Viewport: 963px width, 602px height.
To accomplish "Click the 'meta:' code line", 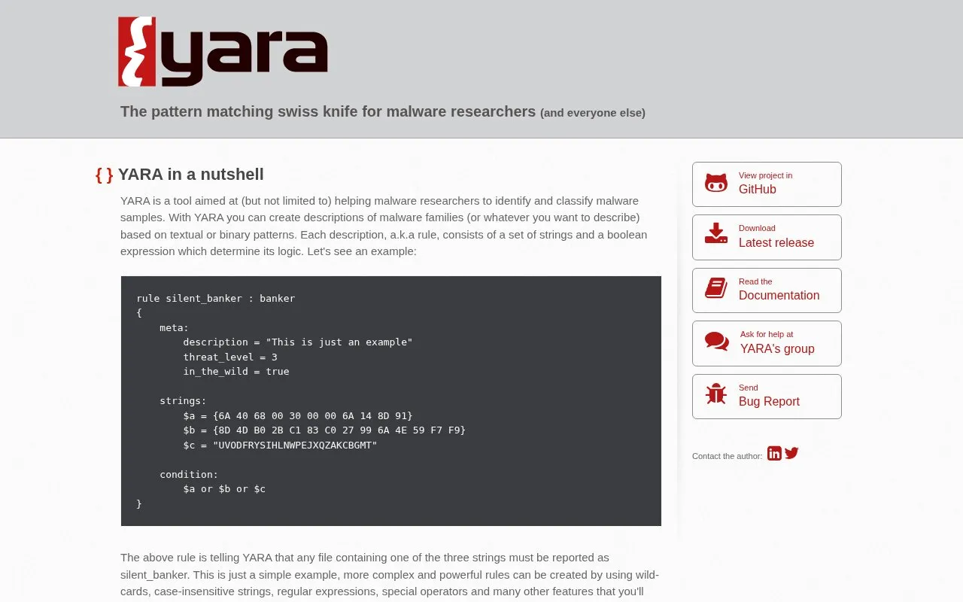I will (x=174, y=327).
